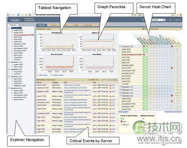
Task: Click red down status dot in All Servers row
Action: coord(144,46)
